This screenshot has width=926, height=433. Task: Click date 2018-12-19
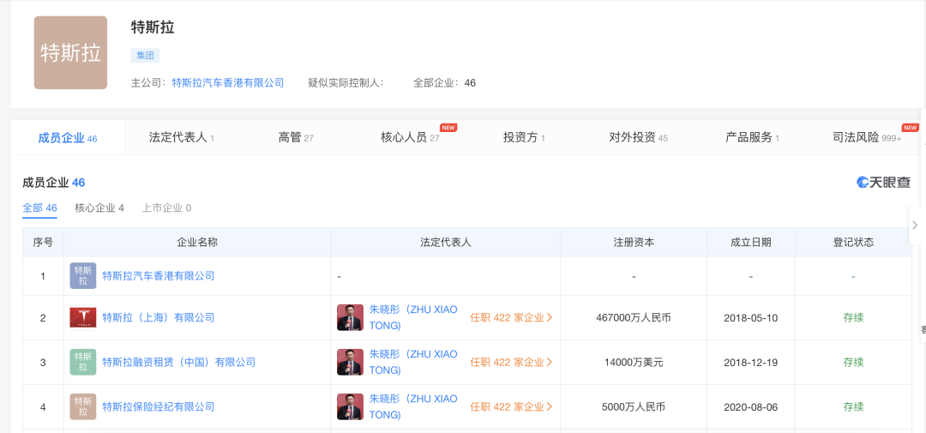click(x=750, y=362)
